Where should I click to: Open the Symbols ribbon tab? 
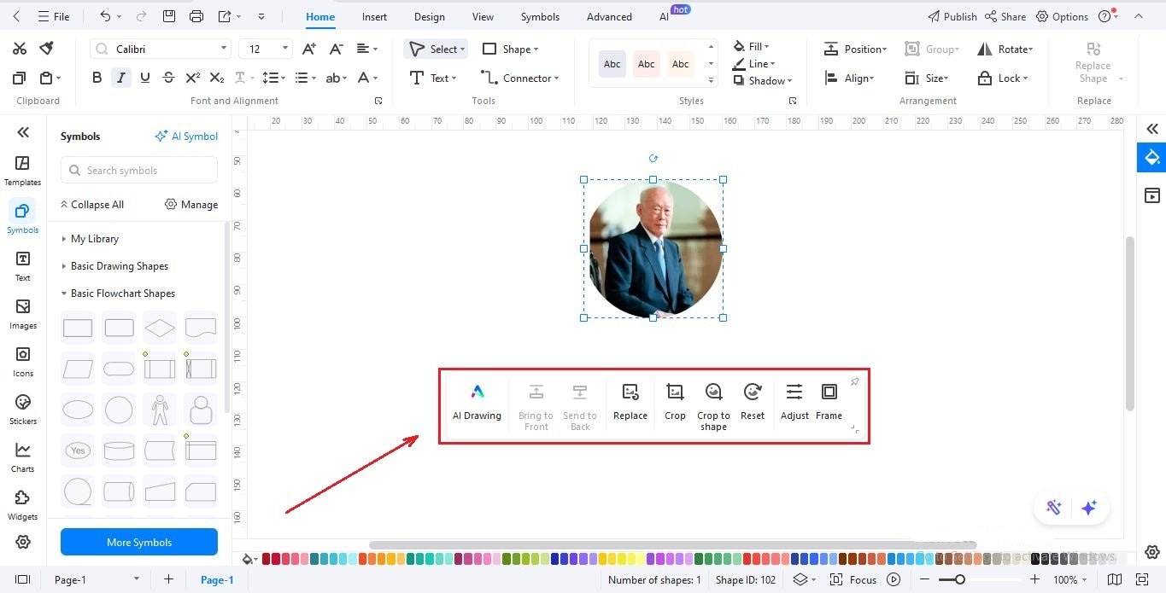539,16
